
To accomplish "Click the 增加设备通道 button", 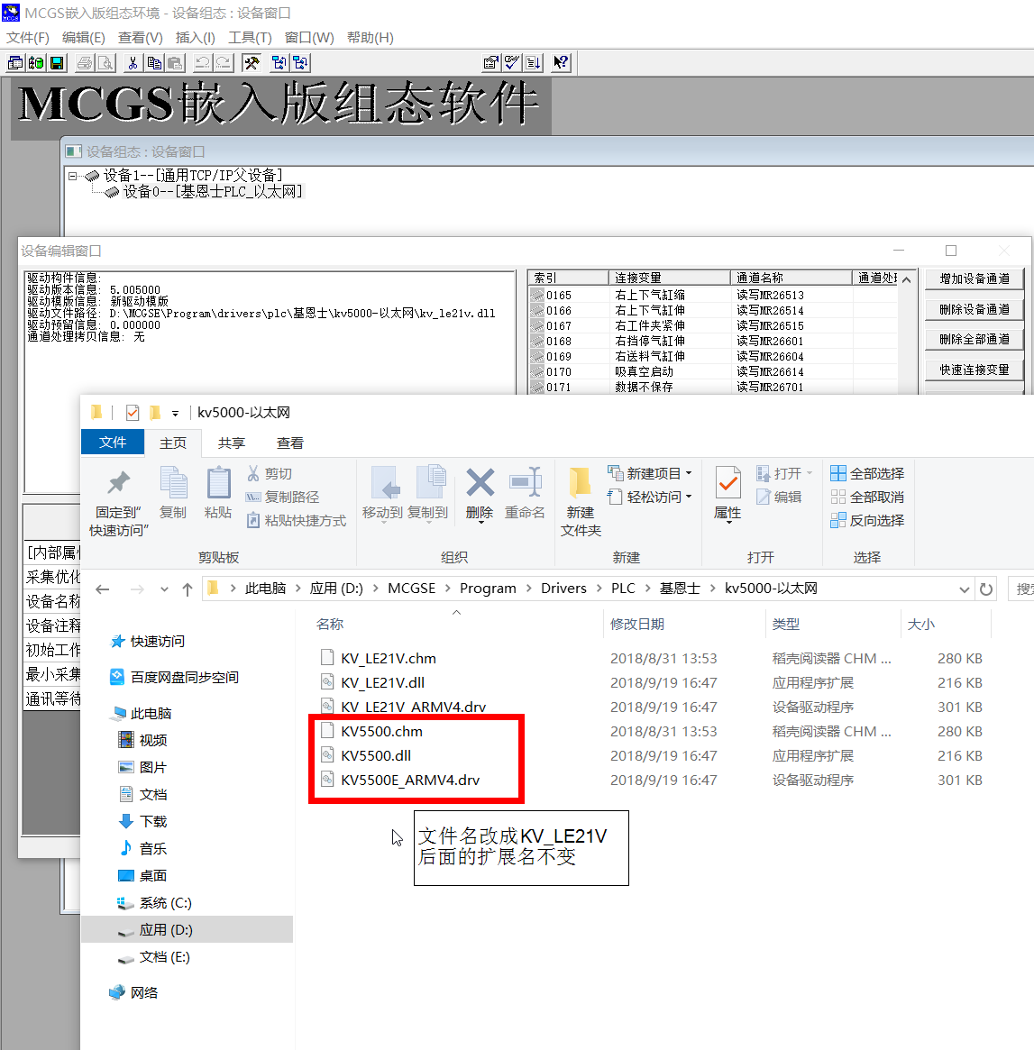I will click(974, 279).
